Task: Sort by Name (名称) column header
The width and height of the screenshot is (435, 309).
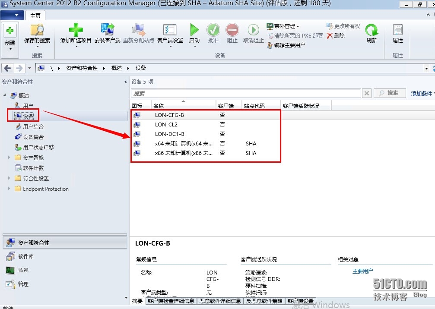Action: point(184,106)
